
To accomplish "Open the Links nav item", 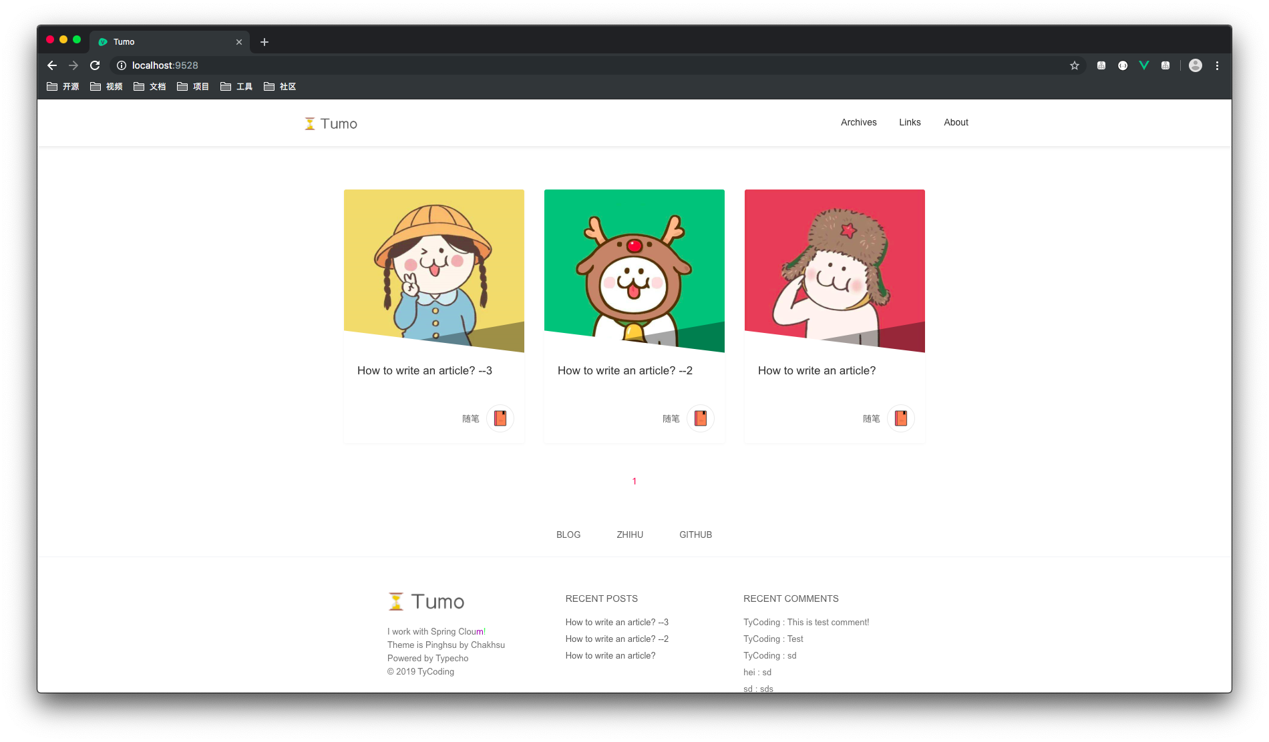I will 910,122.
